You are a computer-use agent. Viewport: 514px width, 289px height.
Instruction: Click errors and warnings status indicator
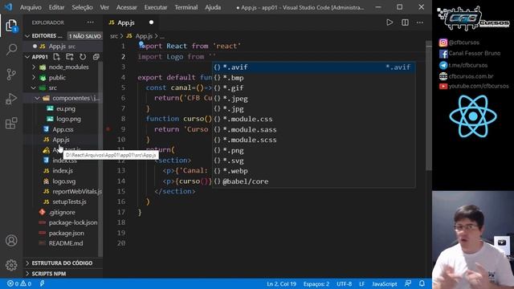click(19, 283)
